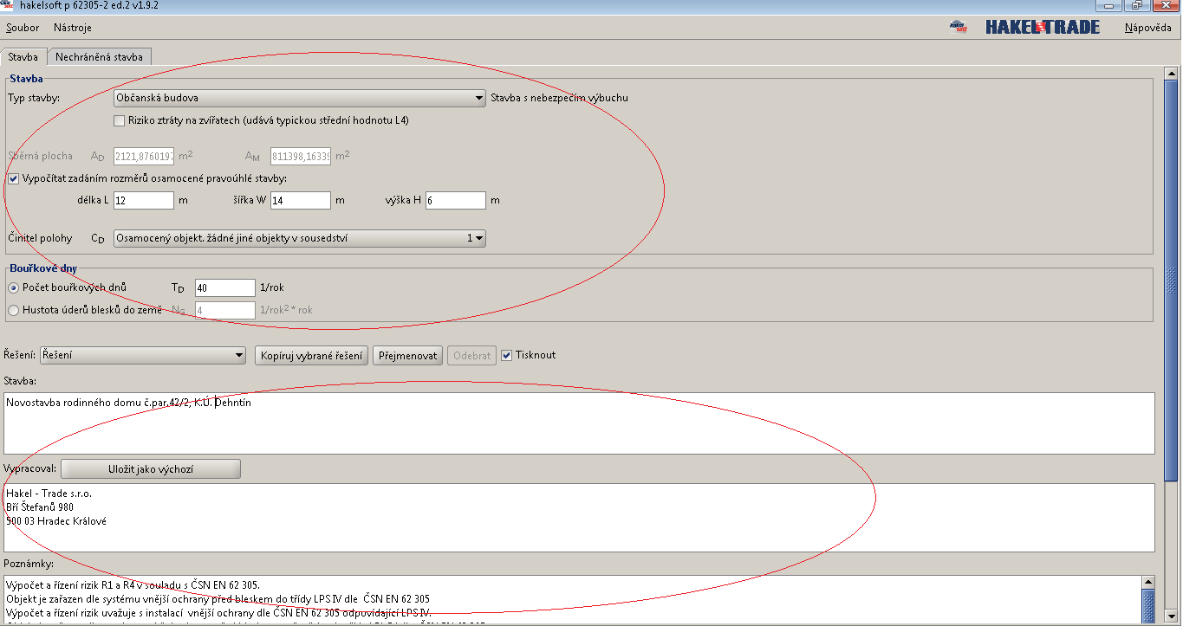Toggle the Tisknout checkbox
Image resolution: width=1183 pixels, height=626 pixels.
[x=507, y=355]
